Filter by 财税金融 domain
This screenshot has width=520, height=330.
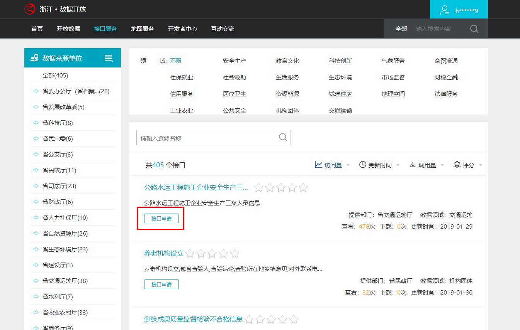[446, 77]
